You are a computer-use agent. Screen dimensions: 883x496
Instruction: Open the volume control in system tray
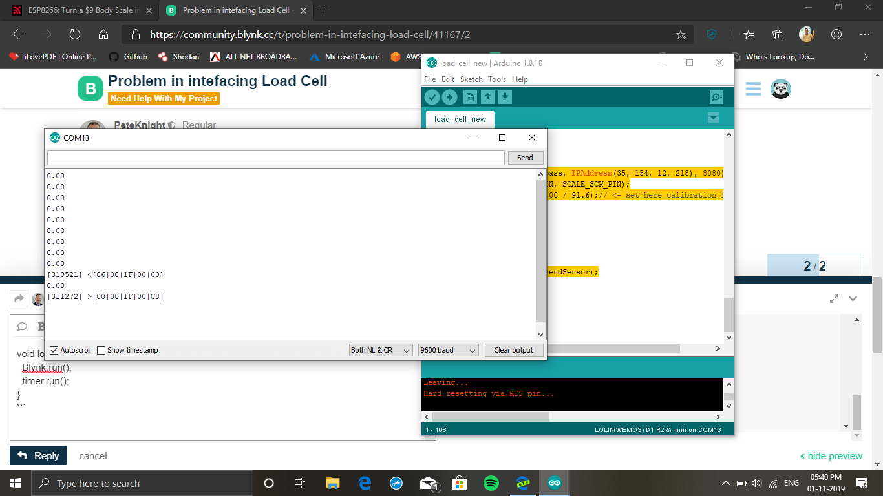757,483
